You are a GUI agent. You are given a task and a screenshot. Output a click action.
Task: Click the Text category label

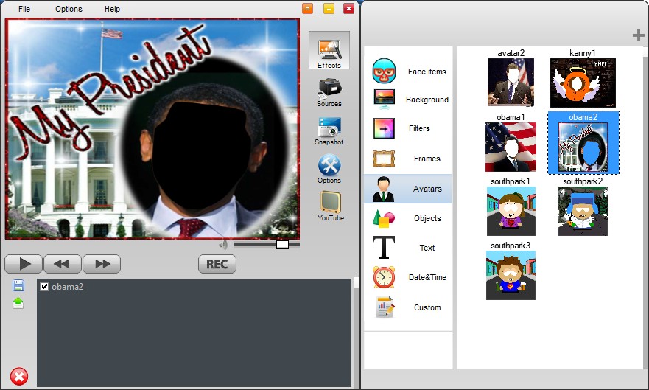point(427,248)
